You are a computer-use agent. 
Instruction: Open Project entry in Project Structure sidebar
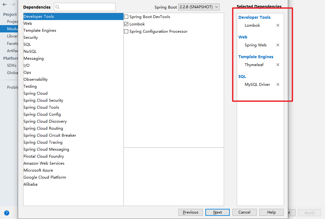coord(9,21)
